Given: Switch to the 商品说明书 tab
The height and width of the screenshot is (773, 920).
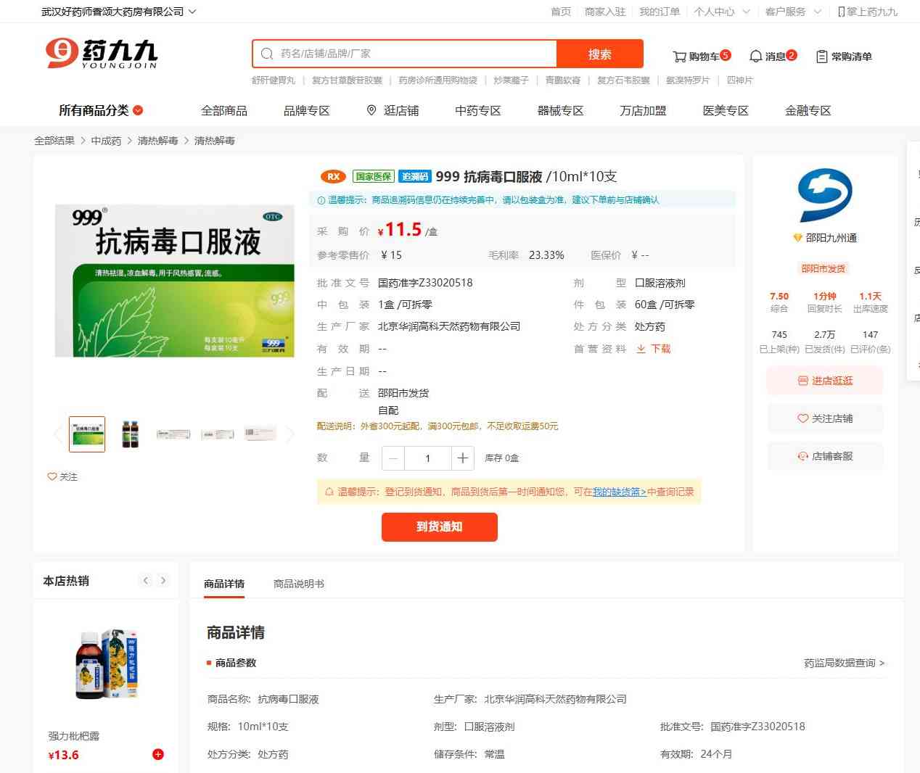Looking at the screenshot, I should 299,584.
